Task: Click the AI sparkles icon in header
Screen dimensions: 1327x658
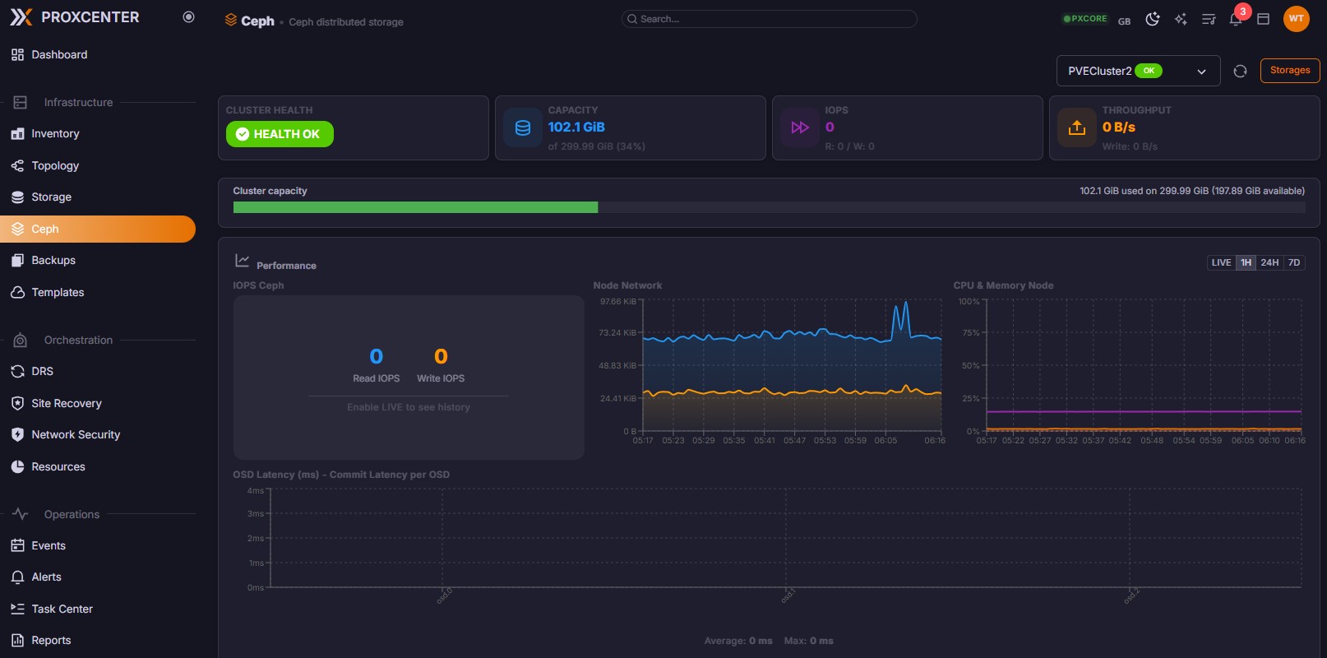Action: pos(1181,20)
